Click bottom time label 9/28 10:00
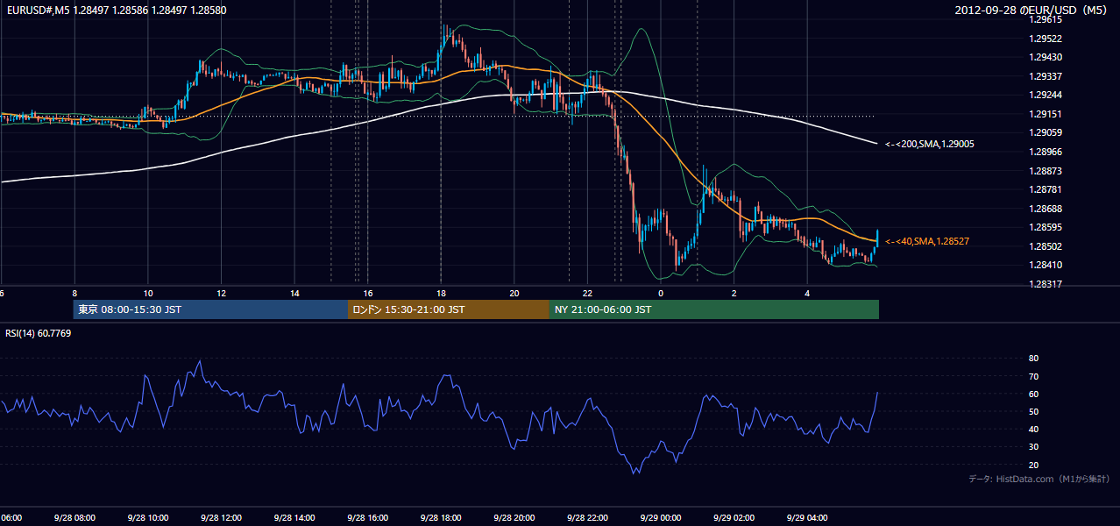 (x=147, y=518)
